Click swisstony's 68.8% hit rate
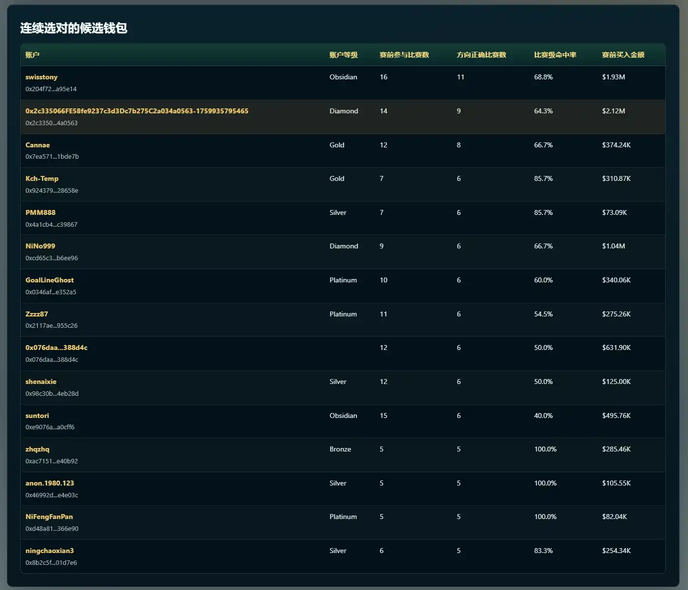Image resolution: width=688 pixels, height=590 pixels. 543,77
